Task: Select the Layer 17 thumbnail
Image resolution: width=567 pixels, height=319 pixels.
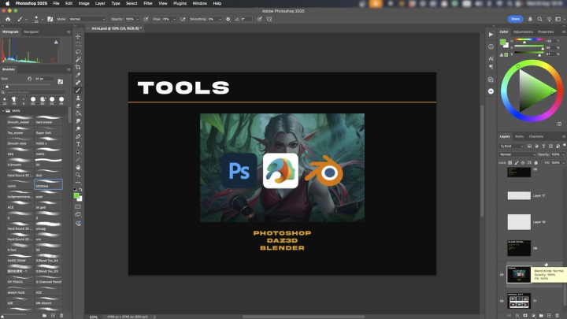Action: point(518,195)
